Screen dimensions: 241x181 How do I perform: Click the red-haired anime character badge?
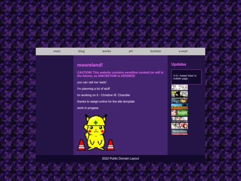click(179, 126)
